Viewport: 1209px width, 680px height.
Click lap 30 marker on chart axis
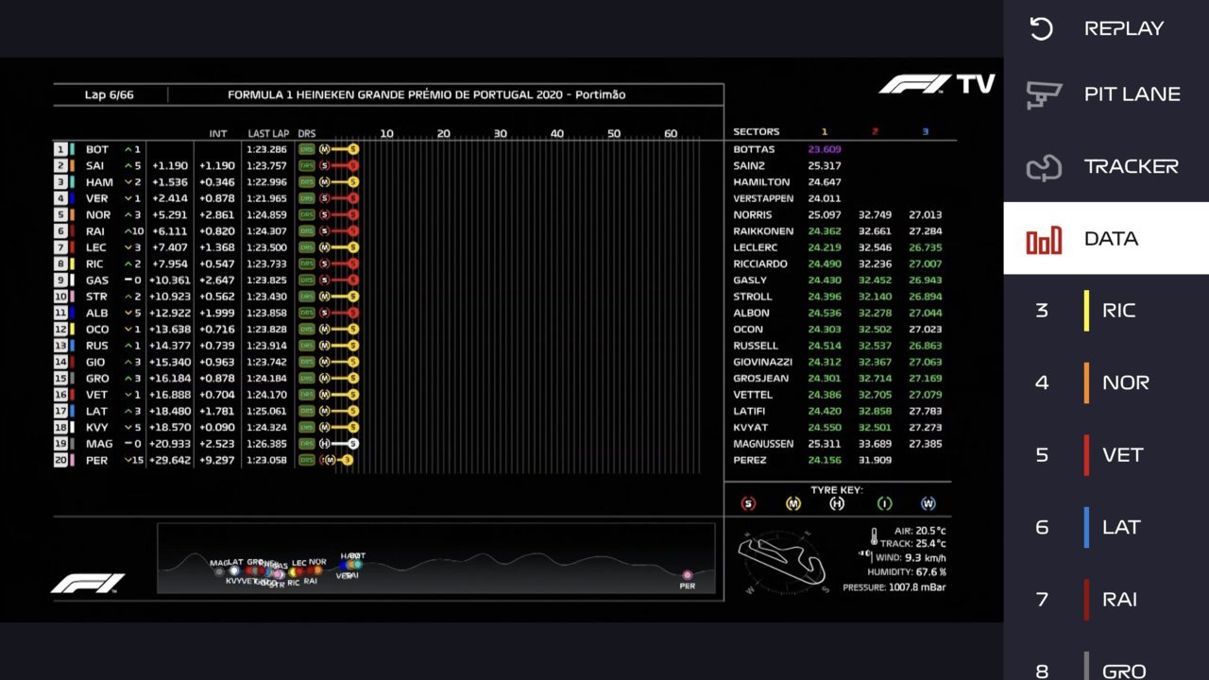click(501, 134)
